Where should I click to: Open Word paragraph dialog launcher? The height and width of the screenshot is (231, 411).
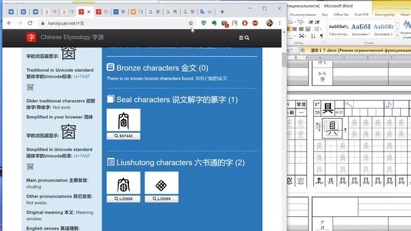point(323,42)
